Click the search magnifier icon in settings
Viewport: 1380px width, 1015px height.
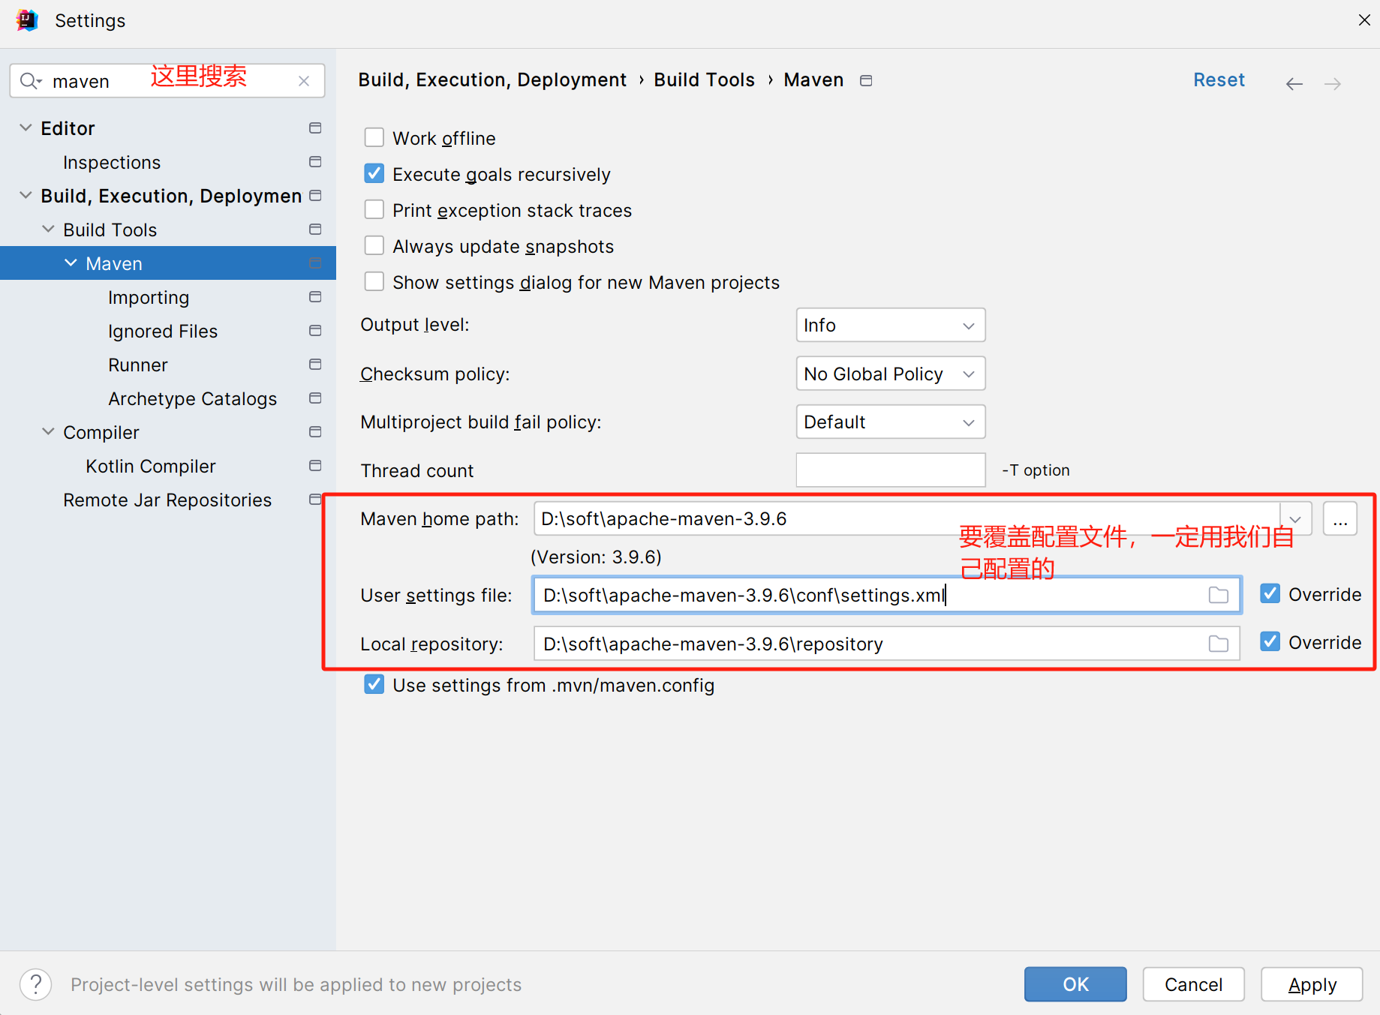click(30, 81)
